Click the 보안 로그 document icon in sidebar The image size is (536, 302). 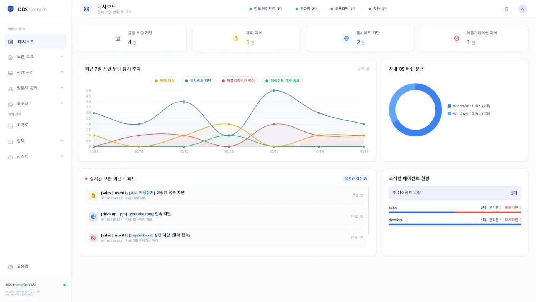tap(10, 57)
